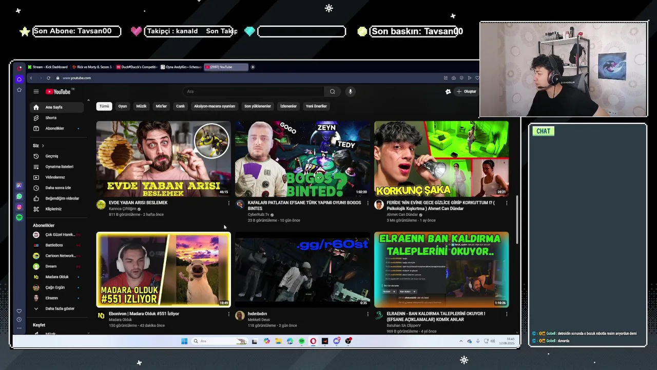
Task: Select the Yeni öneriler chip
Action: (316, 106)
